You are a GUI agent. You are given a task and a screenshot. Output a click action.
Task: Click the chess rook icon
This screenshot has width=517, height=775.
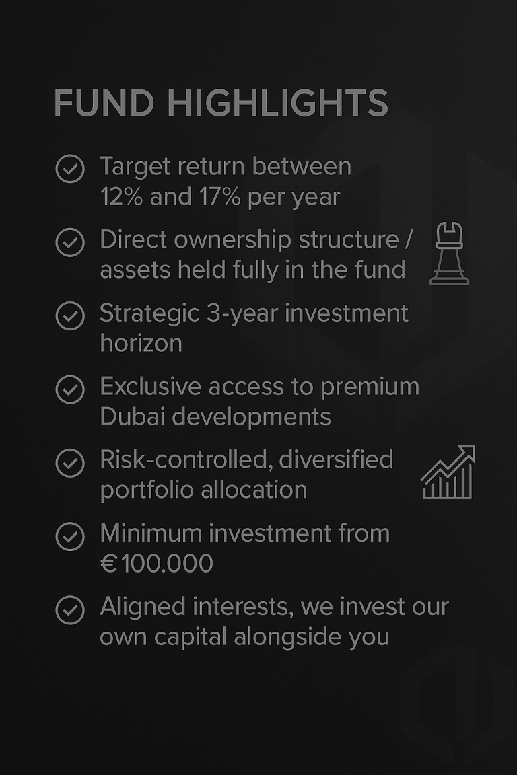click(449, 254)
